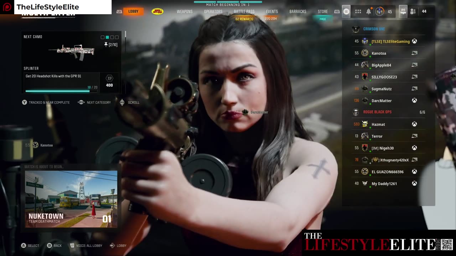Click EL GUAZON666596's calling card emblem
456x256 pixels.
(365, 172)
